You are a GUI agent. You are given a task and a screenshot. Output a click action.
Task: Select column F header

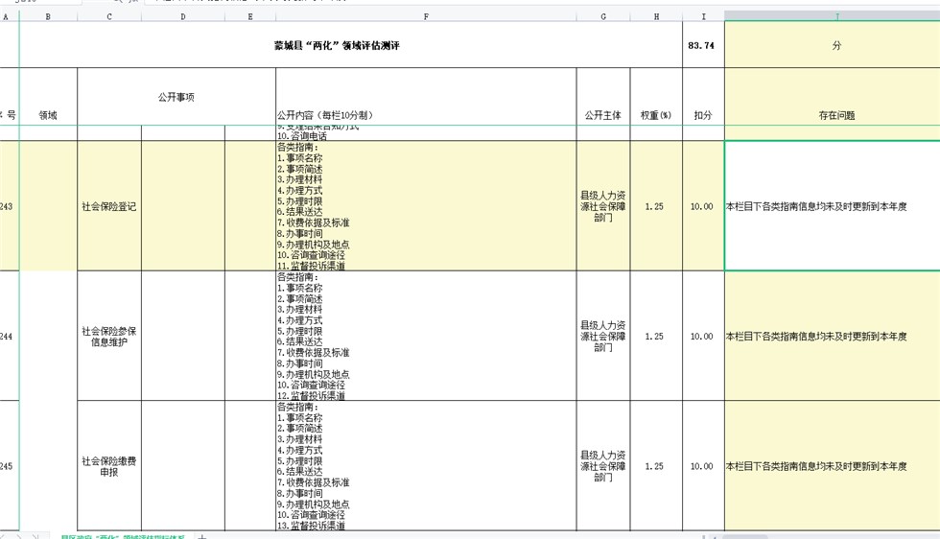point(426,16)
